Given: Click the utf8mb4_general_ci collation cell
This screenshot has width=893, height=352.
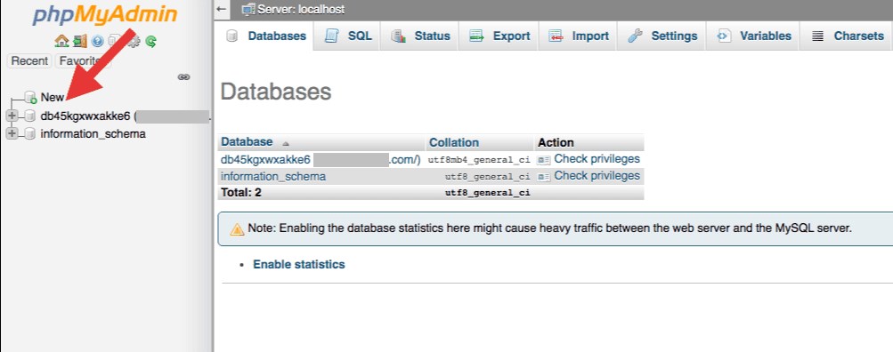Looking at the screenshot, I should tap(479, 160).
